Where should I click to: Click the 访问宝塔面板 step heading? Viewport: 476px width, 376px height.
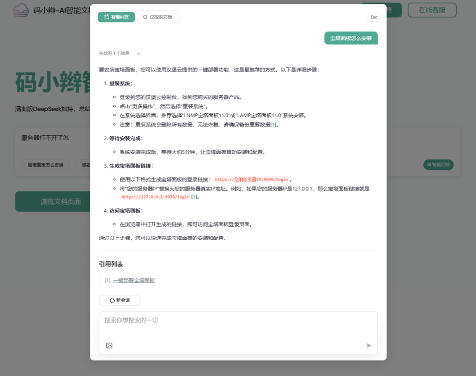(126, 211)
